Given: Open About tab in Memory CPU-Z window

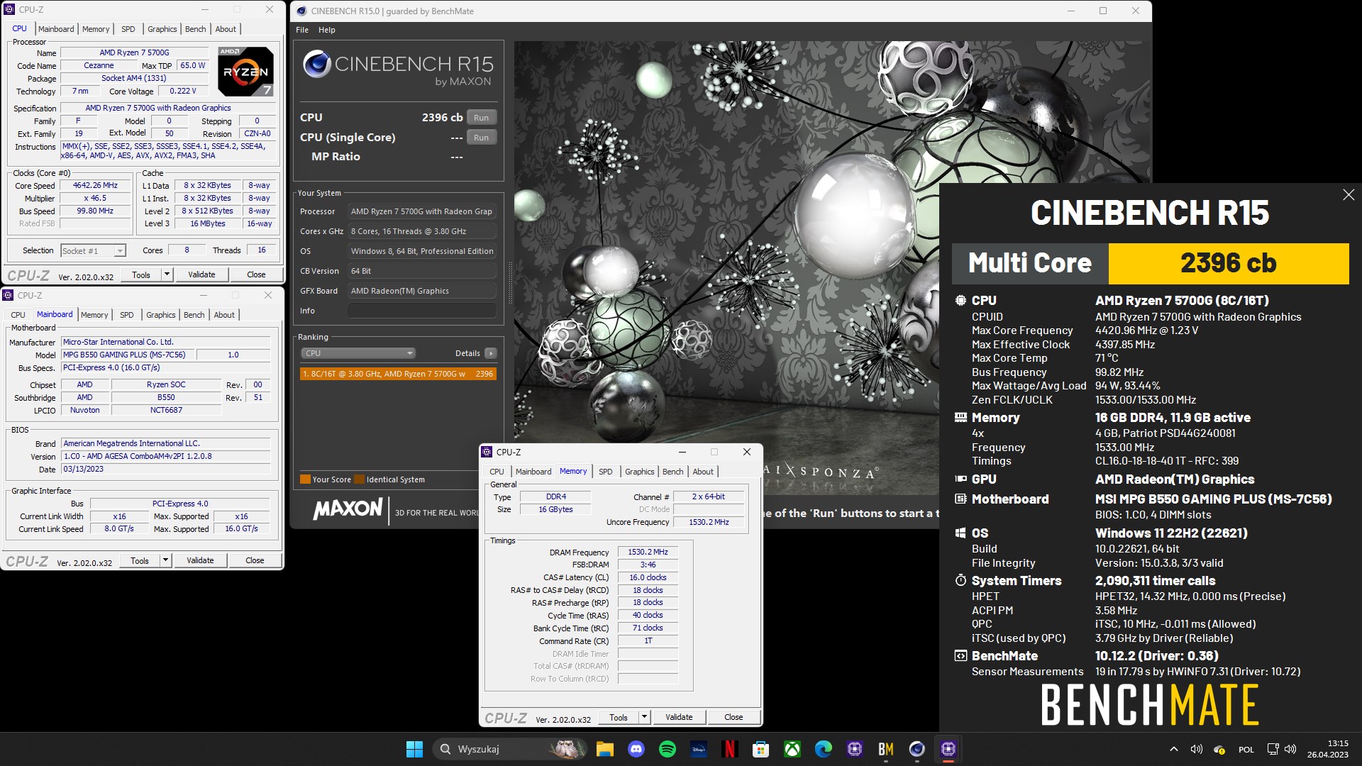Looking at the screenshot, I should tap(703, 472).
